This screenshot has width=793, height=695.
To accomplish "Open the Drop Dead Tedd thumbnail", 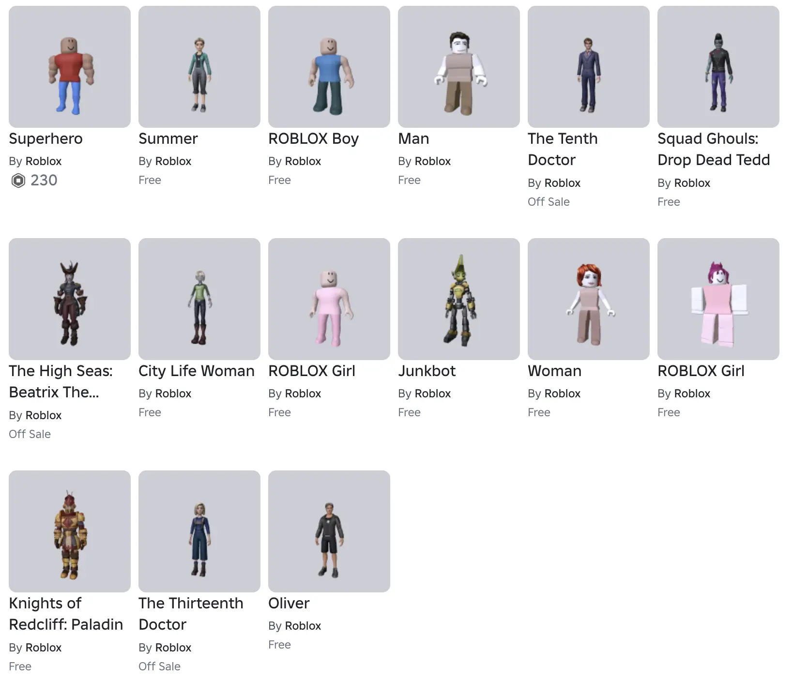I will pyautogui.click(x=718, y=67).
